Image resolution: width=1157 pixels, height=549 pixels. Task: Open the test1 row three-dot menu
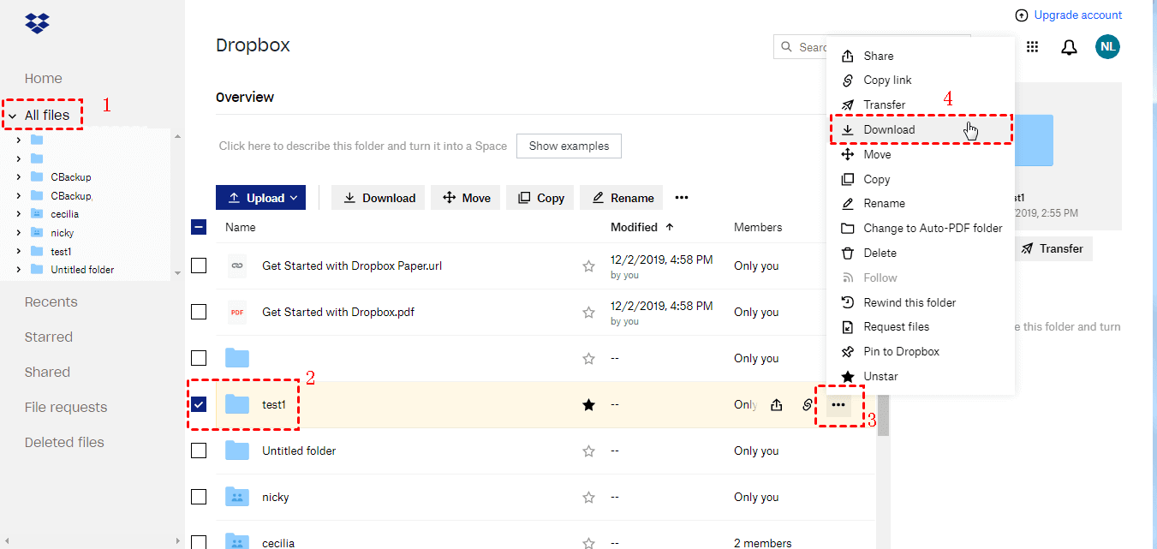(x=838, y=404)
